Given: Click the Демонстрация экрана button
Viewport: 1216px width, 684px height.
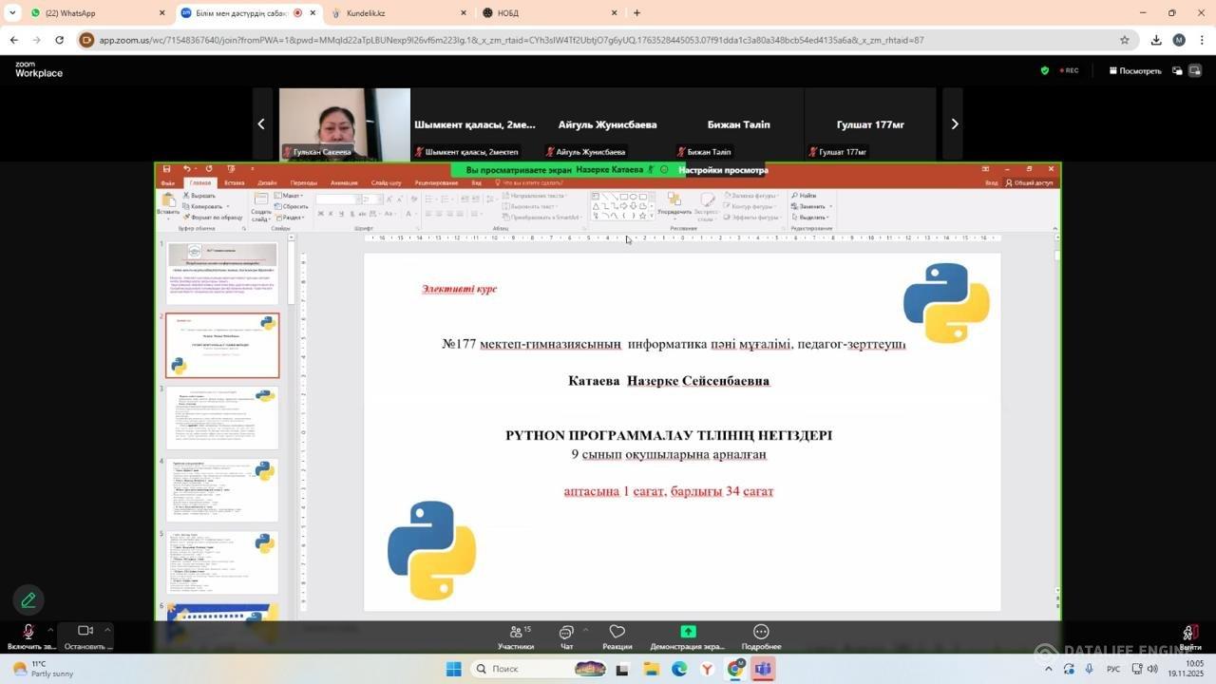Looking at the screenshot, I should (x=687, y=632).
